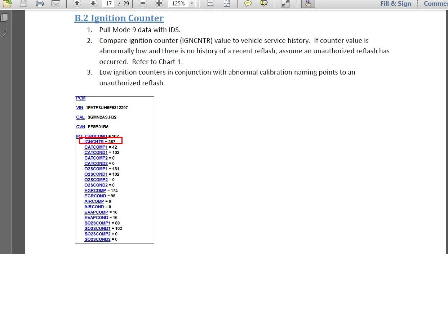This screenshot has height=327, width=448.
Task: Click the EGRCOND link
Action: pos(95,196)
